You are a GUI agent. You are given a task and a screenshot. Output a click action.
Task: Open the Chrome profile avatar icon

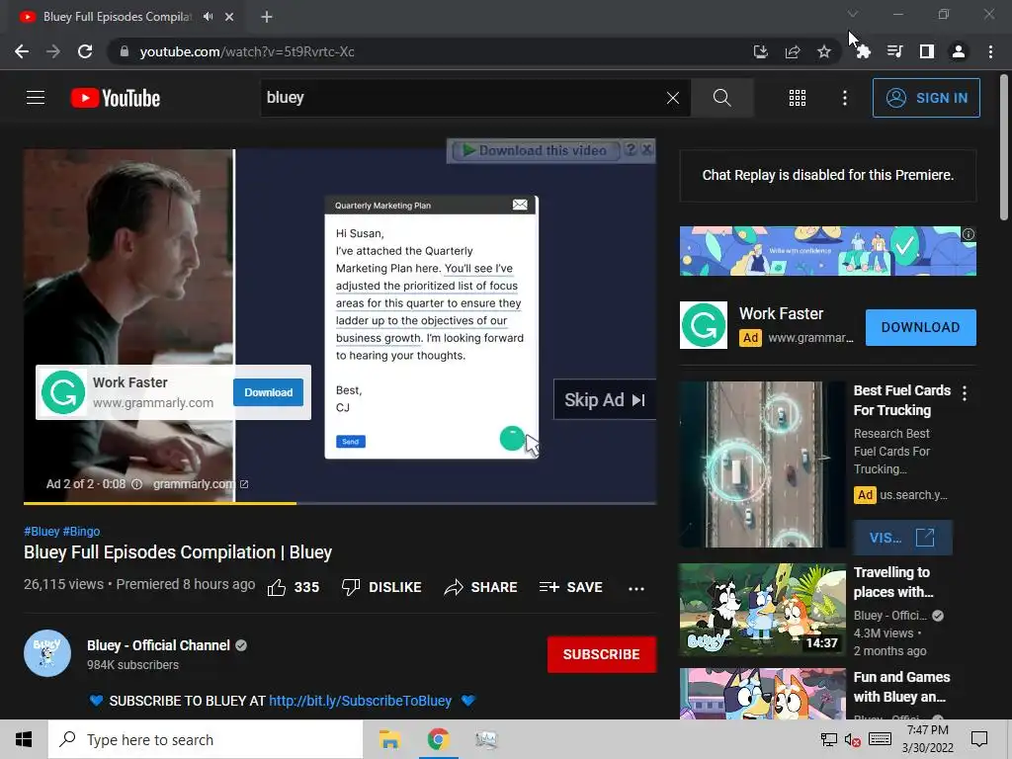pyautogui.click(x=959, y=51)
